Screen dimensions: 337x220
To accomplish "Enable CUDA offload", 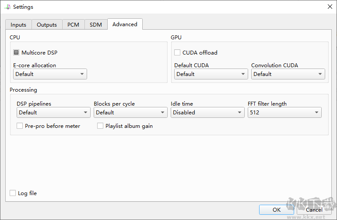I will 177,53.
